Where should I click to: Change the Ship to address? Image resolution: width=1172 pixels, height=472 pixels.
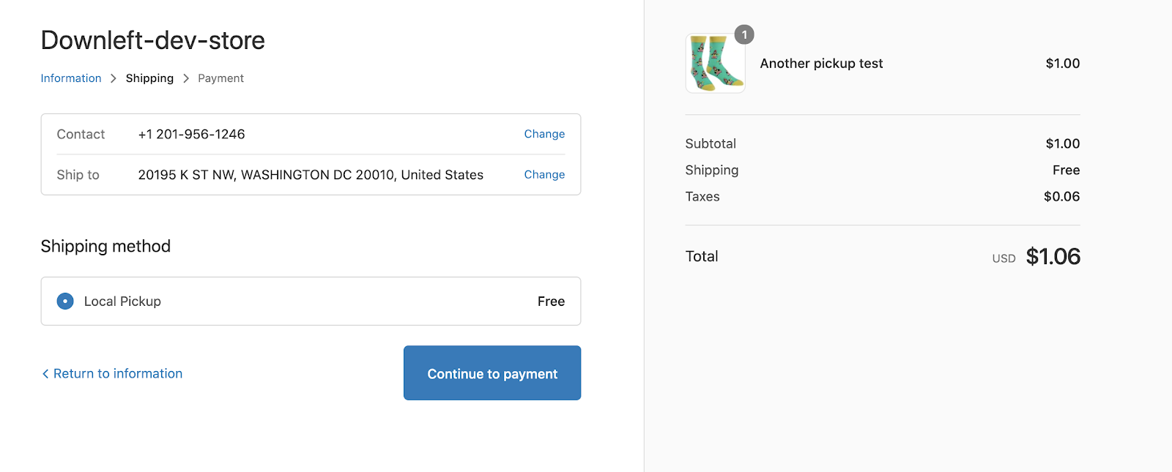point(544,175)
